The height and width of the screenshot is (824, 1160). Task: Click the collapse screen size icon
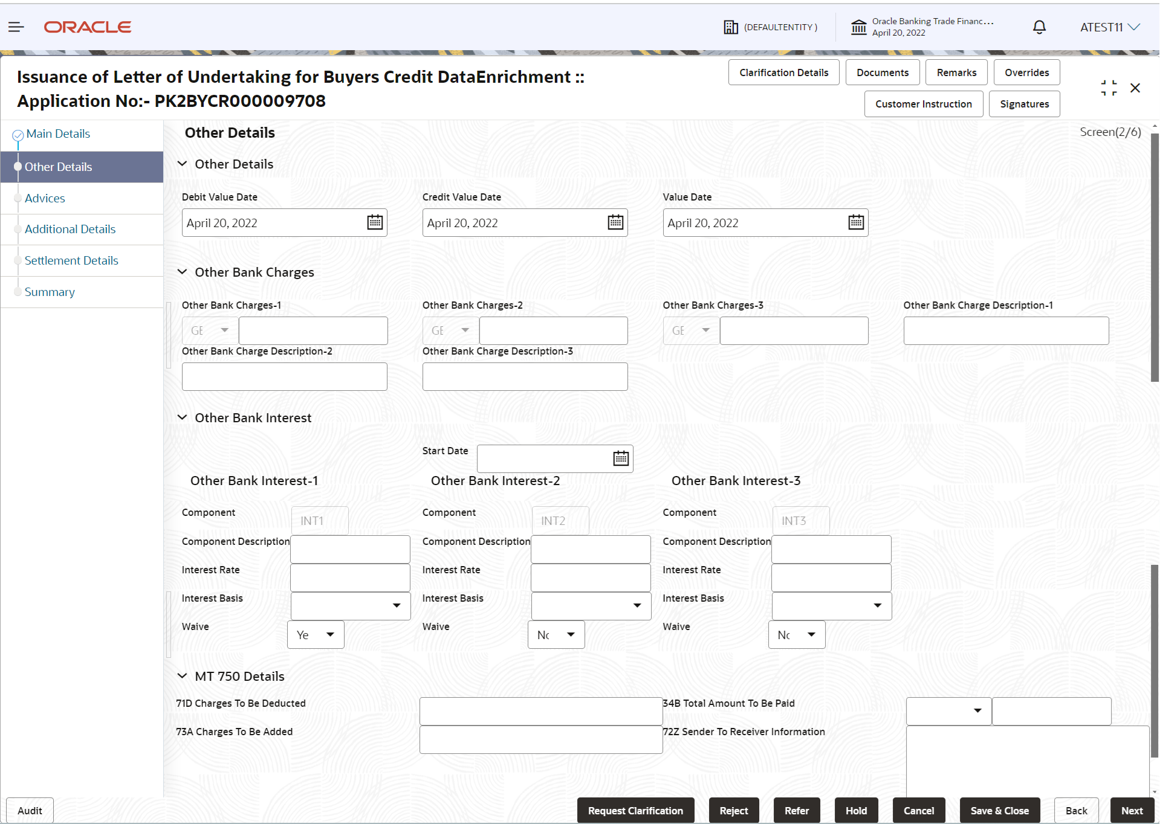(1109, 88)
